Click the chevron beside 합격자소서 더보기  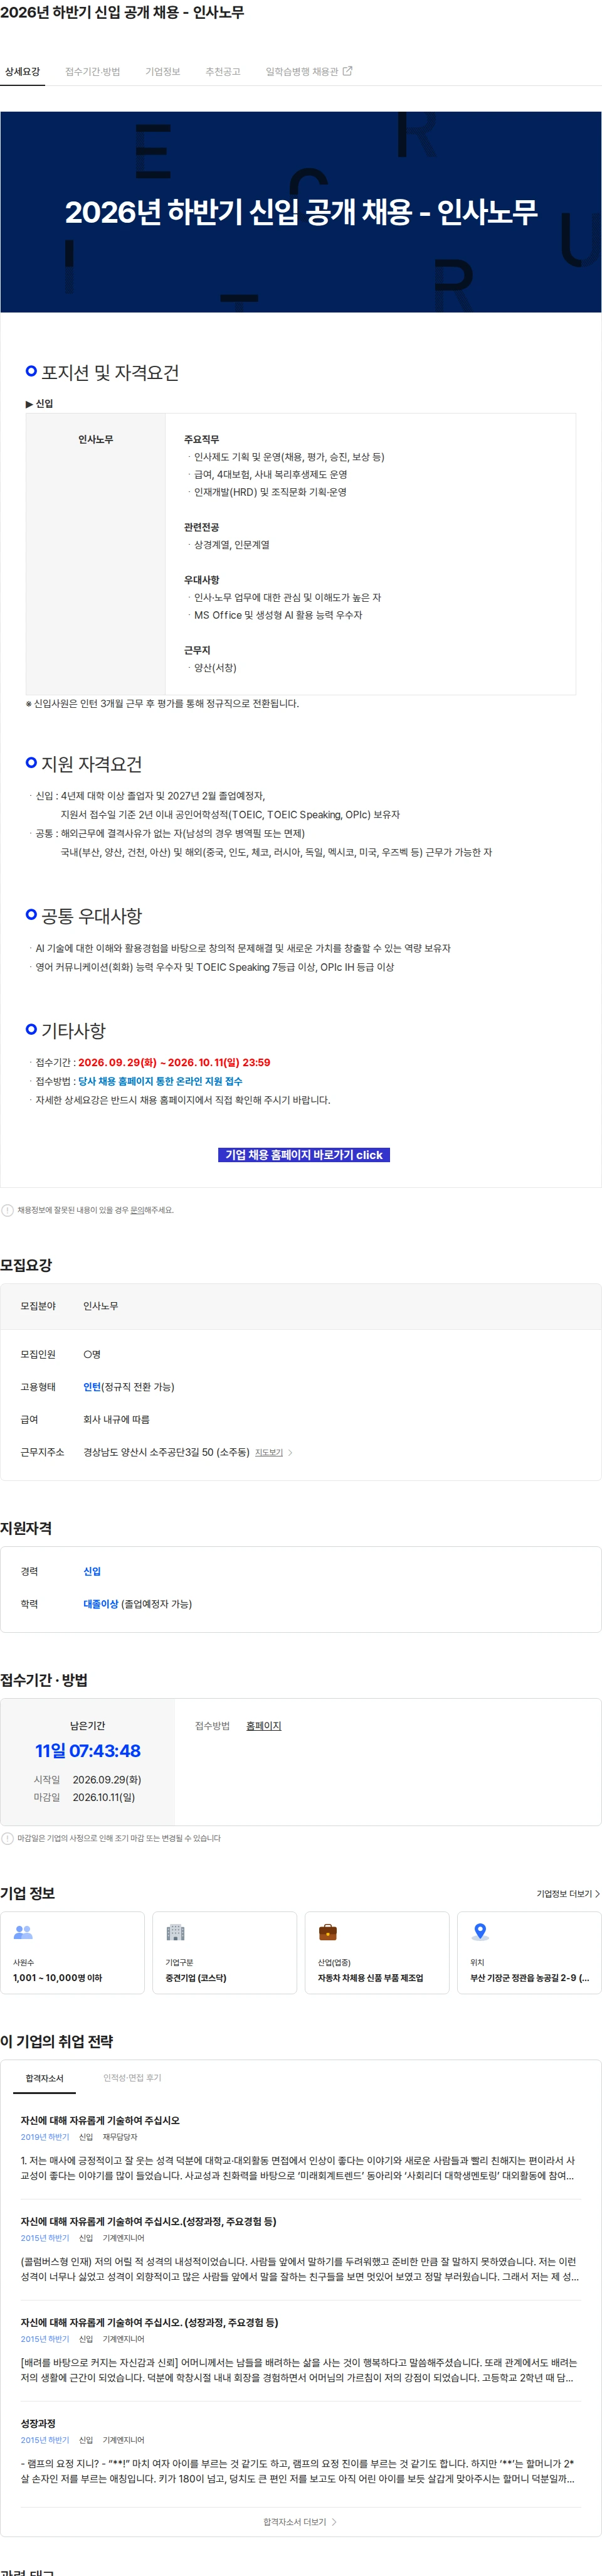(x=334, y=2522)
